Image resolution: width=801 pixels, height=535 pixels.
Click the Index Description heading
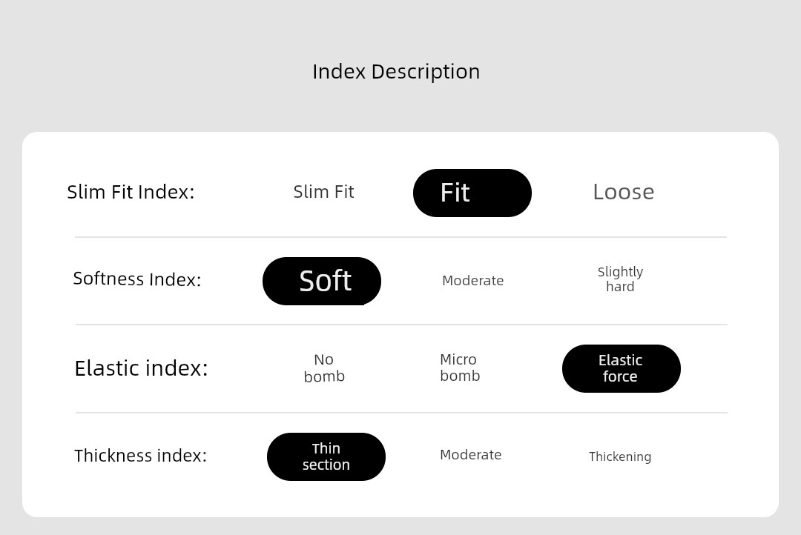[x=396, y=72]
